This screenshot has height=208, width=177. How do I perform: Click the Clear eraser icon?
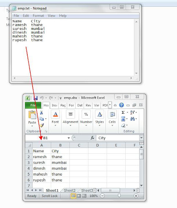[123, 125]
